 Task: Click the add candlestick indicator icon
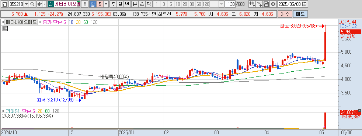[252, 4]
